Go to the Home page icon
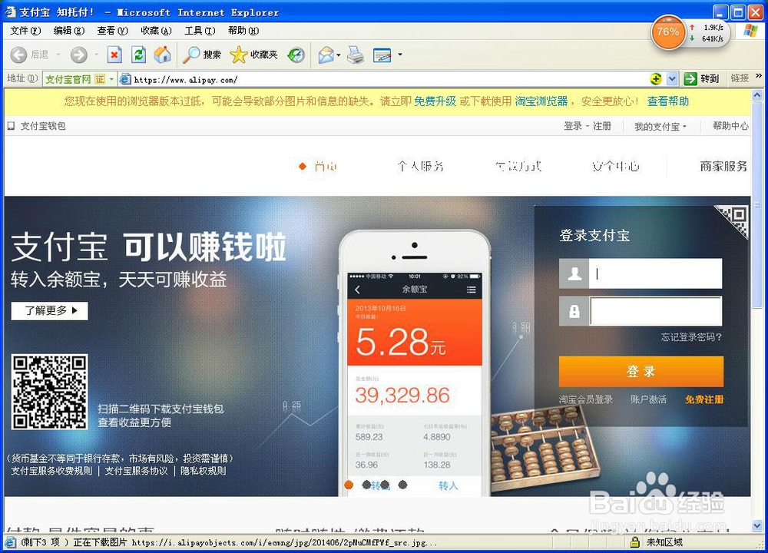This screenshot has height=553, width=768. tap(162, 55)
